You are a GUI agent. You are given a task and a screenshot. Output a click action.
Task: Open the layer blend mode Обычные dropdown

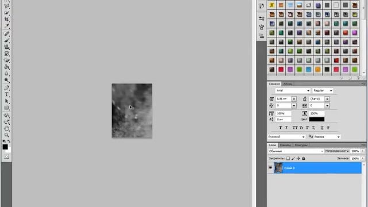coord(296,151)
